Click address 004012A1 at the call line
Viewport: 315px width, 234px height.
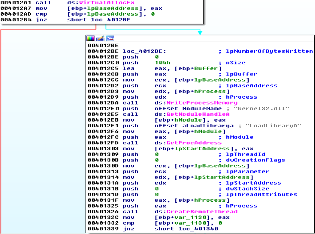click(16, 3)
